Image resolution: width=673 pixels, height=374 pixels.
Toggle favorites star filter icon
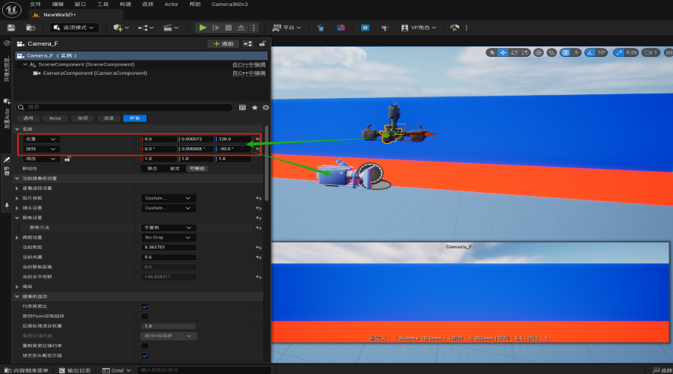(254, 108)
